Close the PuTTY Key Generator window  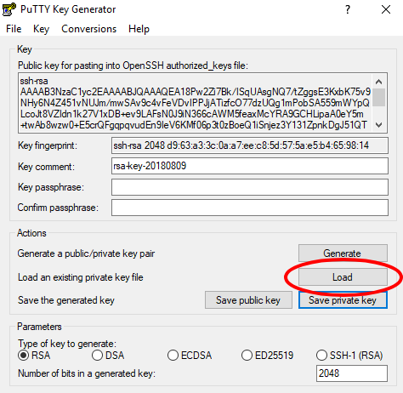click(x=386, y=9)
